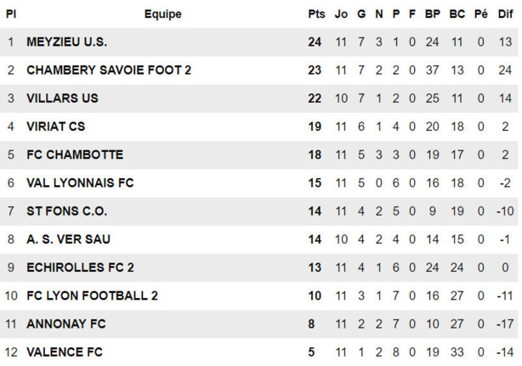The height and width of the screenshot is (366, 522).
Task: Click ANNONAY FC team name
Action: [66, 324]
